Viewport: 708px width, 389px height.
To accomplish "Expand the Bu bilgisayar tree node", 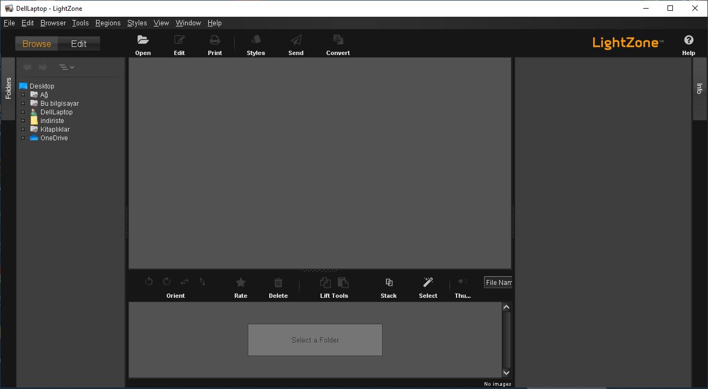I will [23, 104].
